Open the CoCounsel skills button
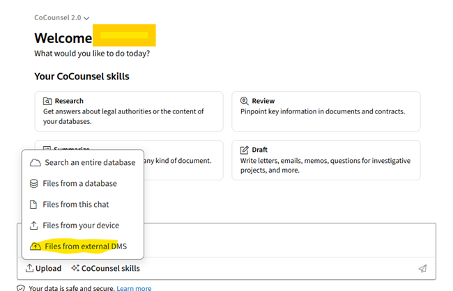Image resolution: width=453 pixels, height=291 pixels. [x=105, y=268]
